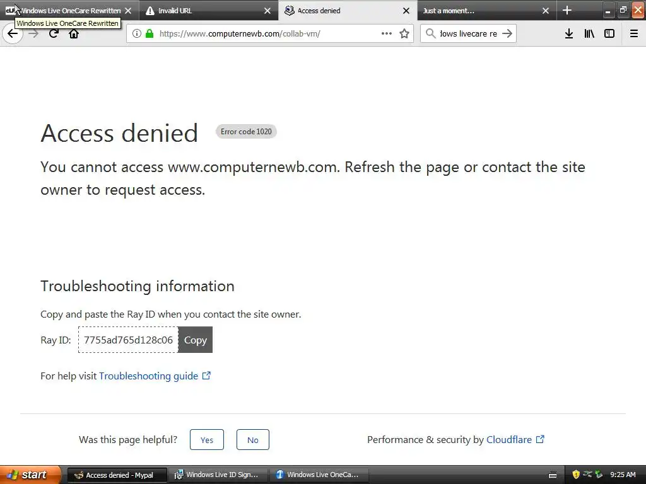Open the hamburger application menu
Screen dimensions: 646x484
[634, 34]
